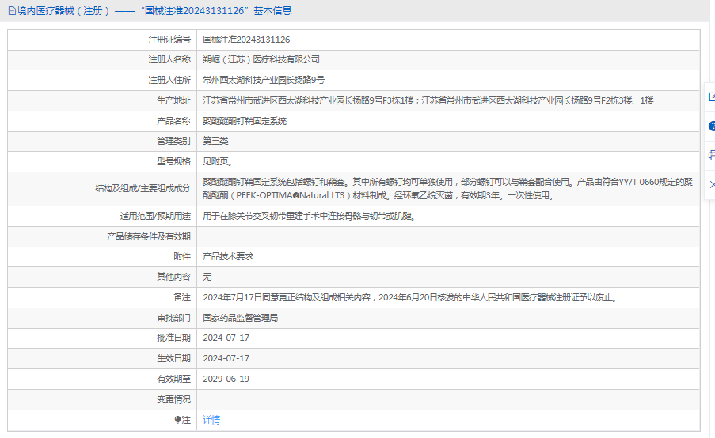
Task: Click the header title 境内医疗器械（注册）基本信息
Action: 154,11
